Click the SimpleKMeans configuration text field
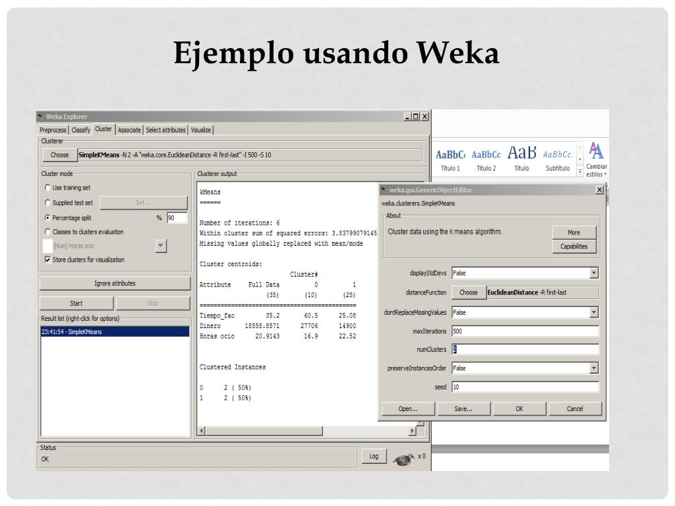Screen dimensions: 675x506 [250, 155]
